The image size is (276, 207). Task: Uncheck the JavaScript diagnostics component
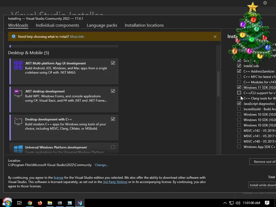(239, 103)
